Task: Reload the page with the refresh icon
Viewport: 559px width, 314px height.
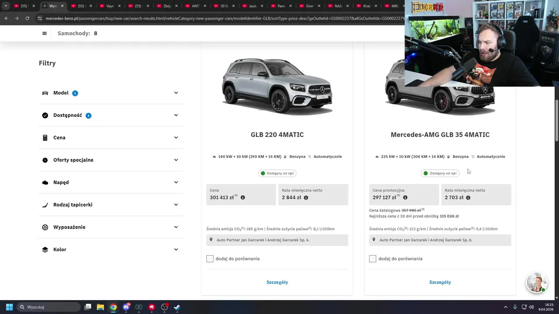Action: click(x=27, y=18)
